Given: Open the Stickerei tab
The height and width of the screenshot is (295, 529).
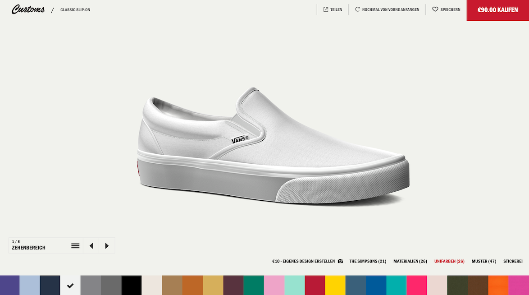Looking at the screenshot, I should (513, 261).
